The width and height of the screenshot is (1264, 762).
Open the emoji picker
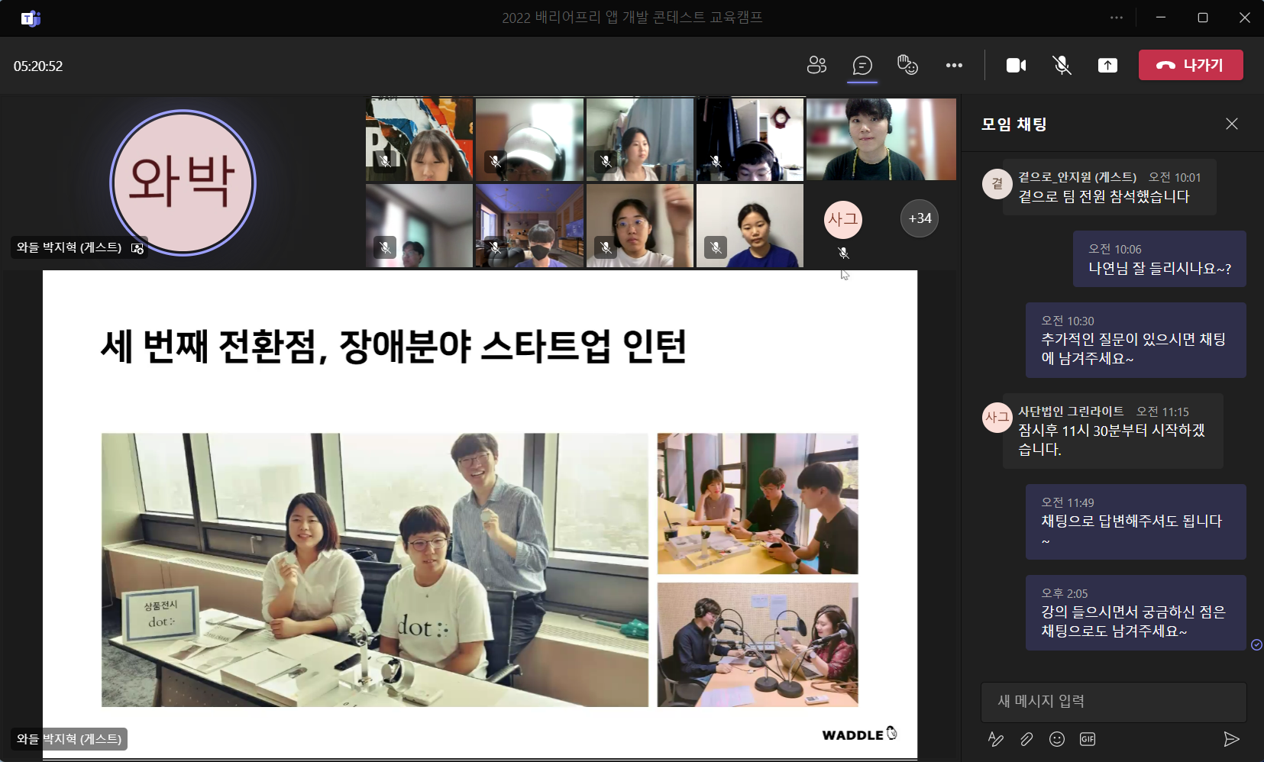(x=1057, y=739)
